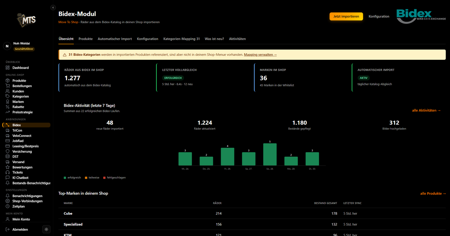The image size is (450, 236).
Task: Select the Kategorien tag icon
Action: click(x=8, y=96)
